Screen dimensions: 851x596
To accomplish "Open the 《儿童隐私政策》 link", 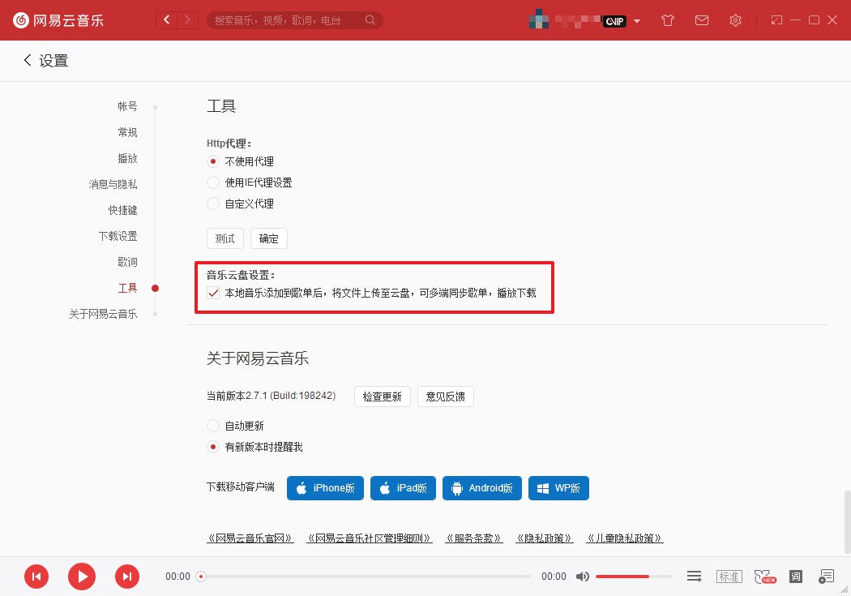I will click(625, 538).
